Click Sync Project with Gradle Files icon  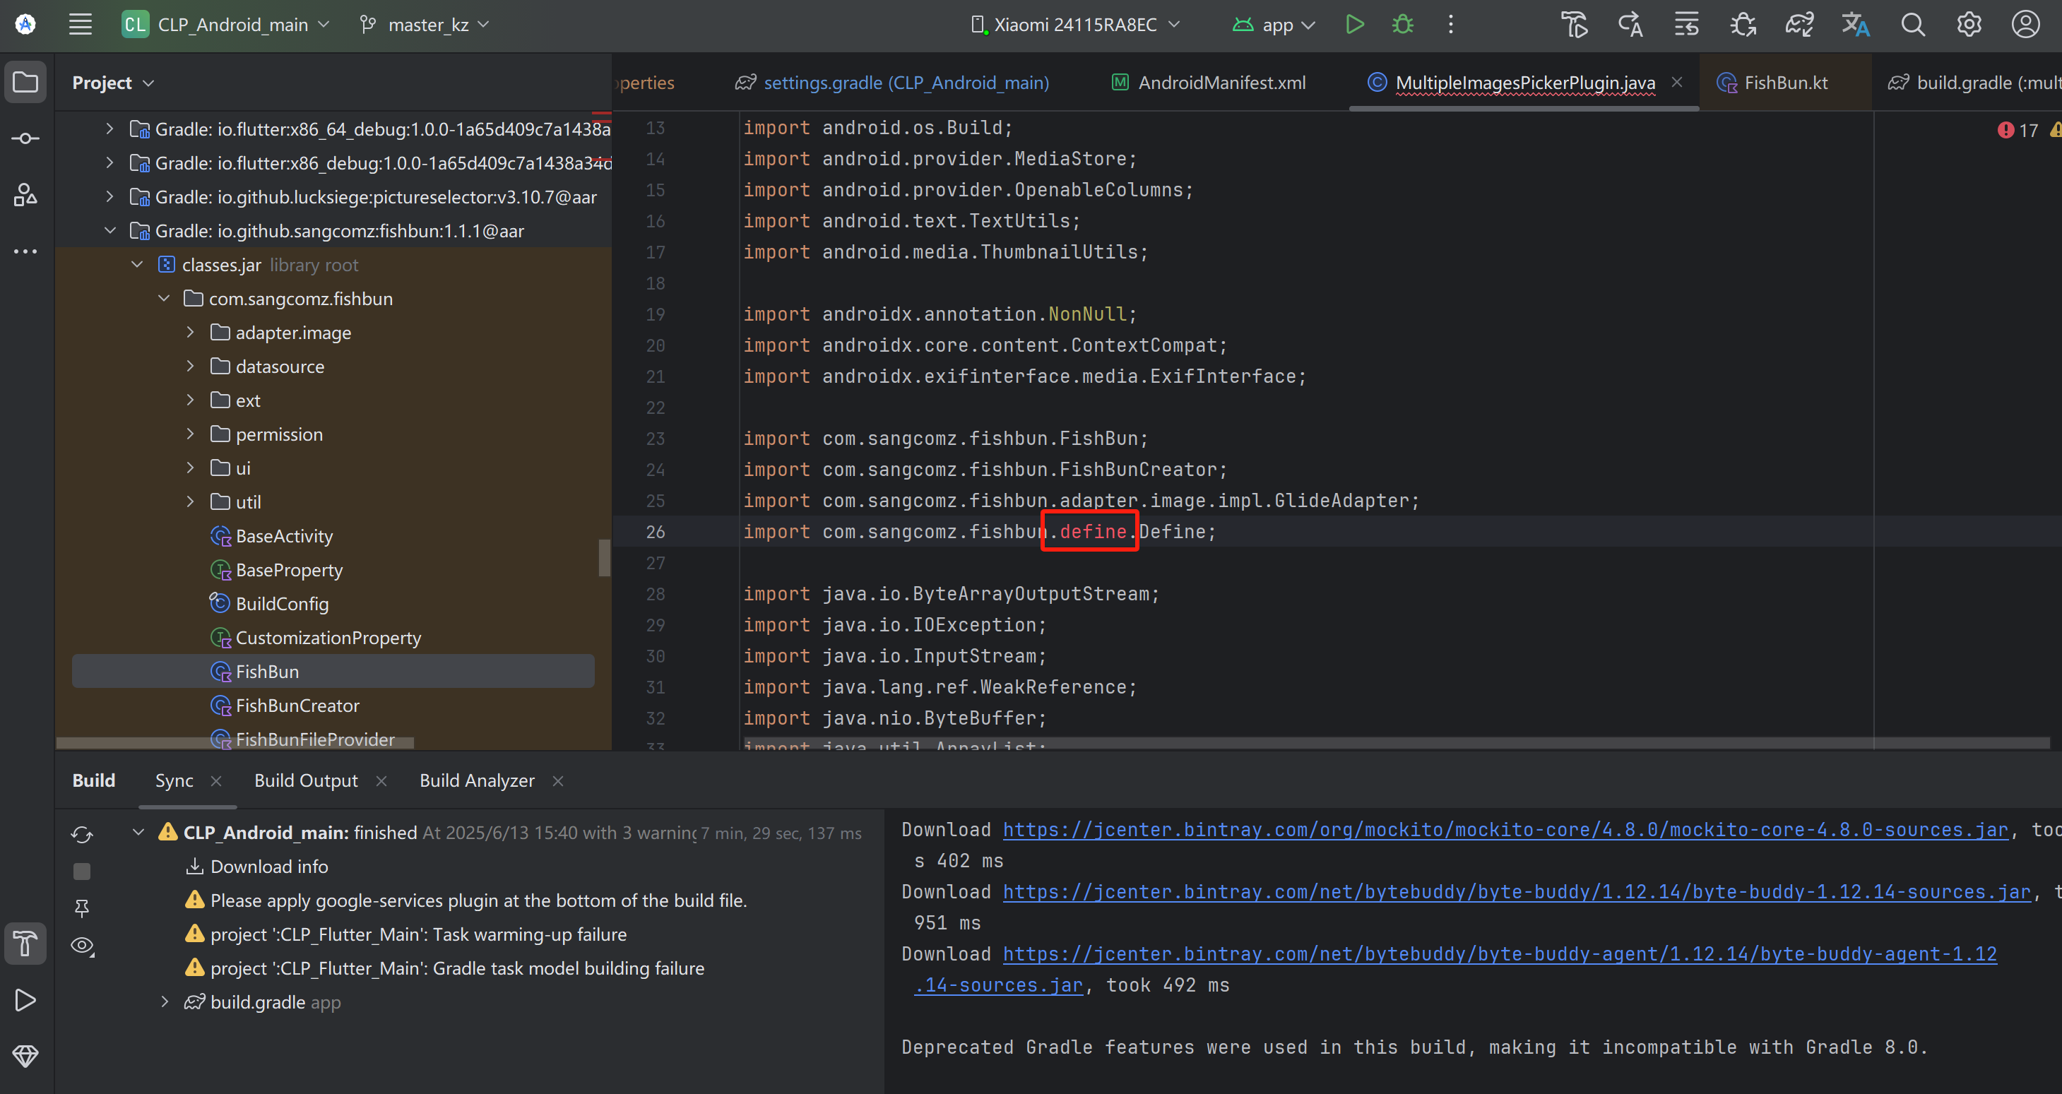pos(1799,24)
